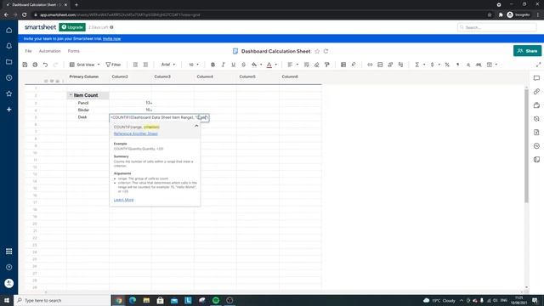Click the insert image icon
Image resolution: width=544 pixels, height=306 pixels.
coord(380,65)
